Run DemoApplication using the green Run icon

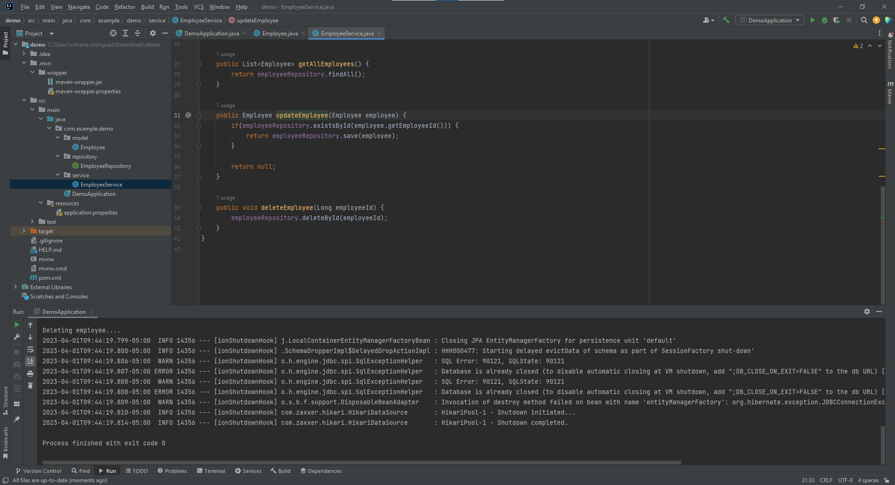pos(812,20)
